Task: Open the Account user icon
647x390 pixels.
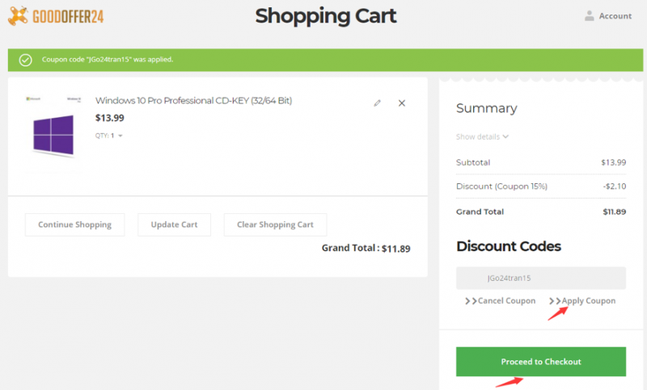Action: (590, 15)
